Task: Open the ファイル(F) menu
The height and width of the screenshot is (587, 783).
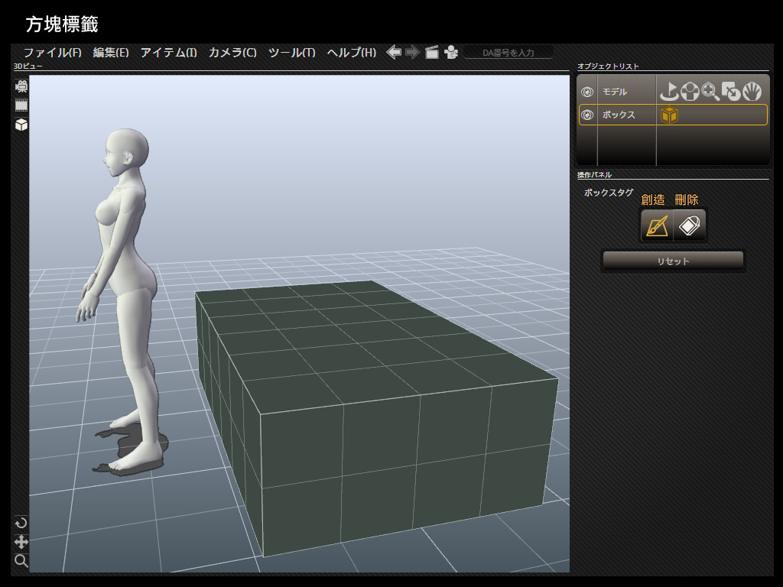Action: (52, 53)
